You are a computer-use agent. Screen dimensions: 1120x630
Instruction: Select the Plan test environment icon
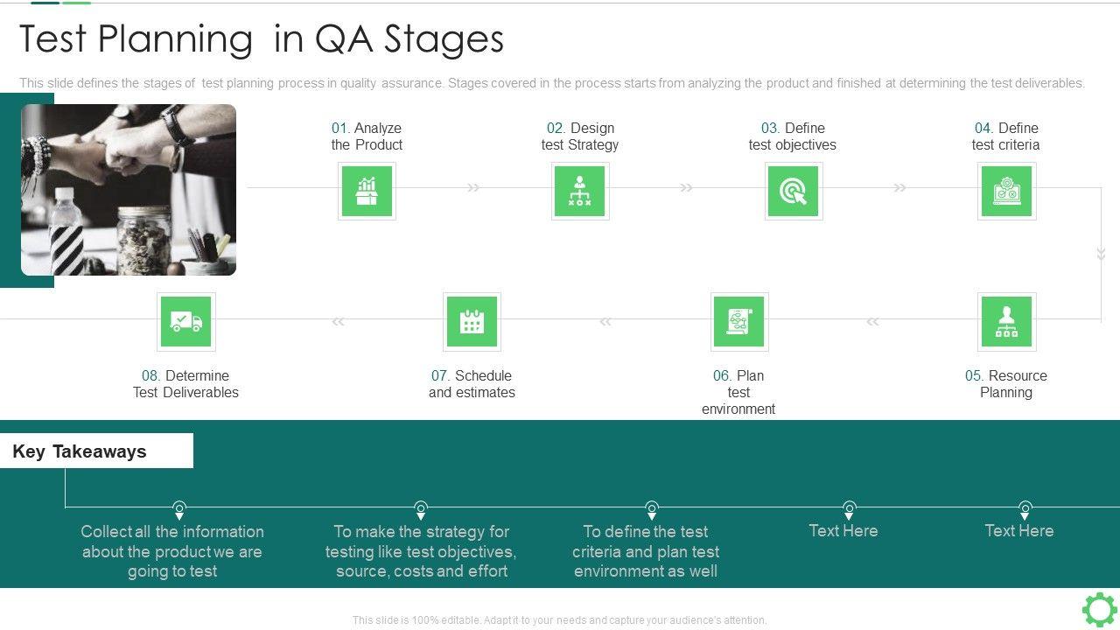[738, 321]
